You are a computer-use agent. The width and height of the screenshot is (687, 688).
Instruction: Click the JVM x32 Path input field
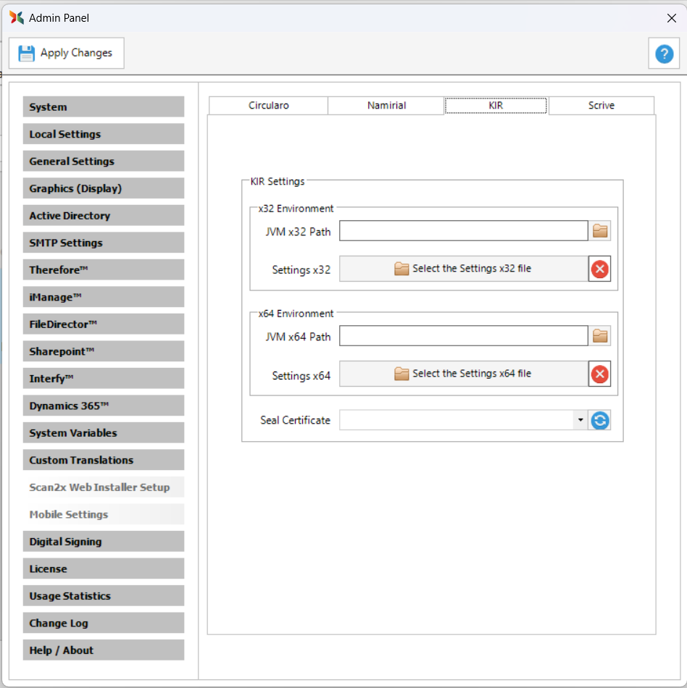tap(463, 231)
